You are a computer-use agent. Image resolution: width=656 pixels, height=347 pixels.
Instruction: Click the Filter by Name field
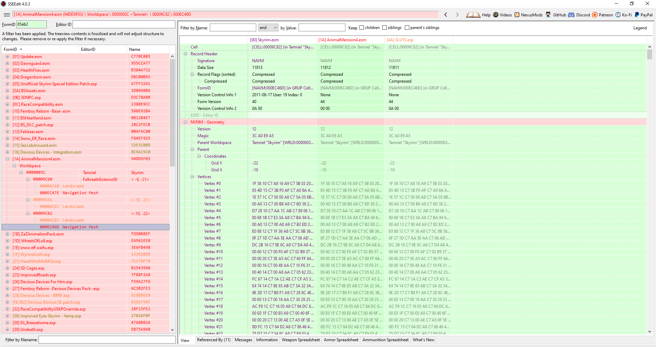233,28
